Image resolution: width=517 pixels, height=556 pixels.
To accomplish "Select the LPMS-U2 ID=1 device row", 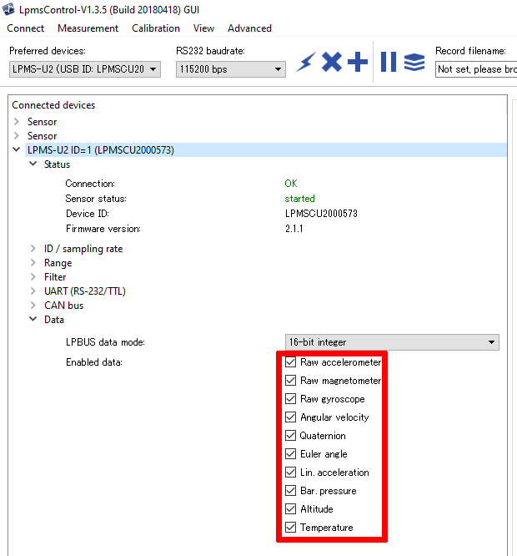I will 100,150.
